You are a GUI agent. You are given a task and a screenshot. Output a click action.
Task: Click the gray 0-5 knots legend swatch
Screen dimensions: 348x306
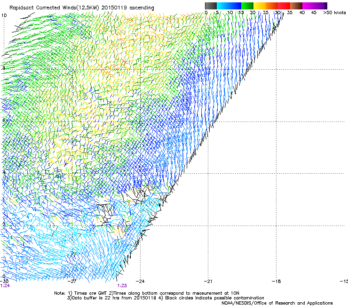(x=211, y=6)
